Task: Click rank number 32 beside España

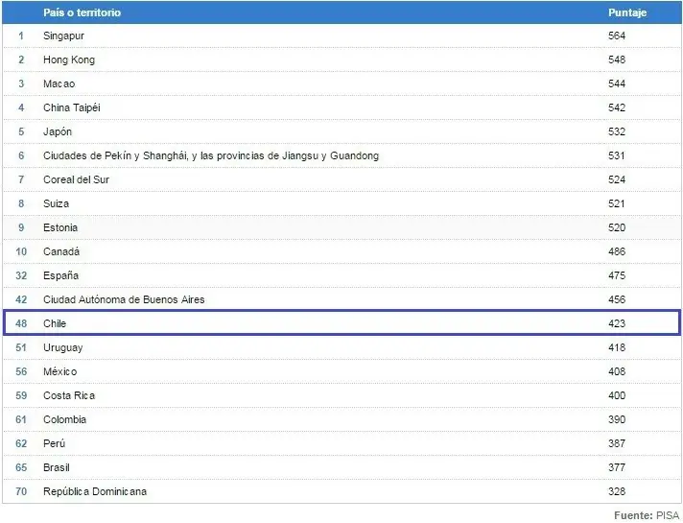Action: click(x=21, y=275)
